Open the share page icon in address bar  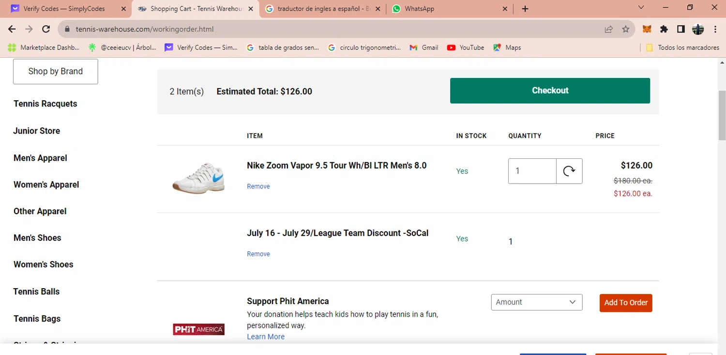[609, 29]
